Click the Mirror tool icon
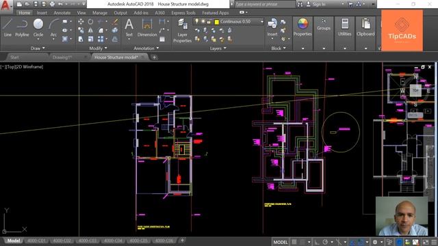 (90, 30)
